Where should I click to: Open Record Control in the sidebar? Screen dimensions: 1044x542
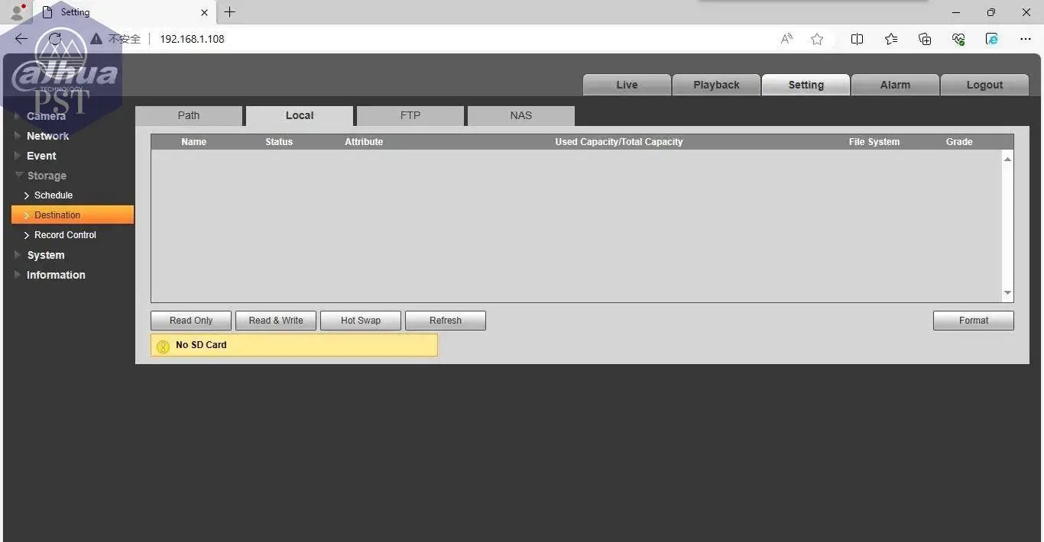coord(65,235)
